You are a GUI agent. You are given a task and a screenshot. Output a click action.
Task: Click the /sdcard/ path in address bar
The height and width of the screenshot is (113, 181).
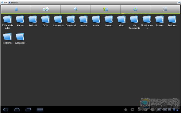coord(13,2)
